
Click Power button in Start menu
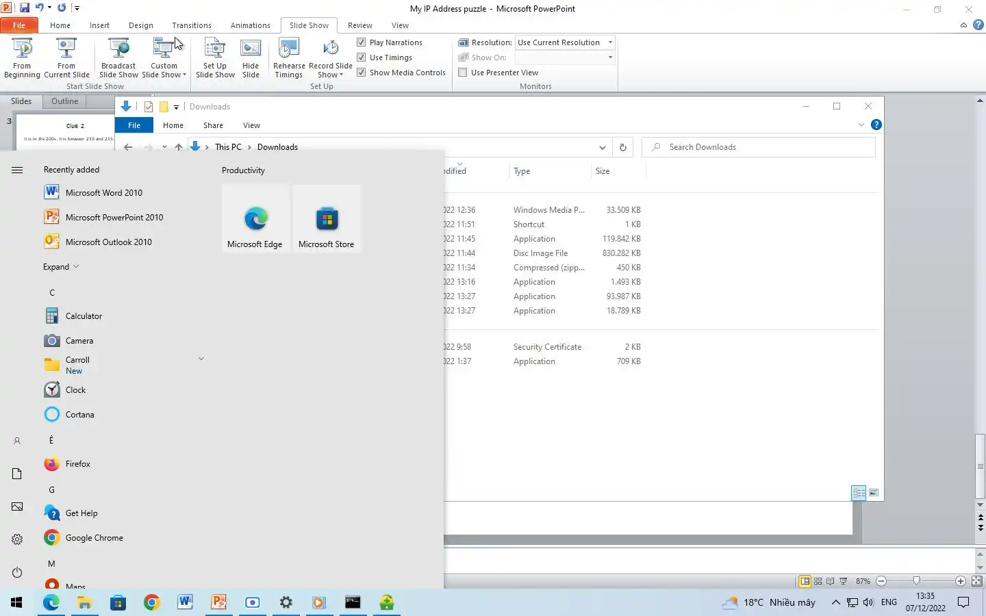pyautogui.click(x=17, y=573)
